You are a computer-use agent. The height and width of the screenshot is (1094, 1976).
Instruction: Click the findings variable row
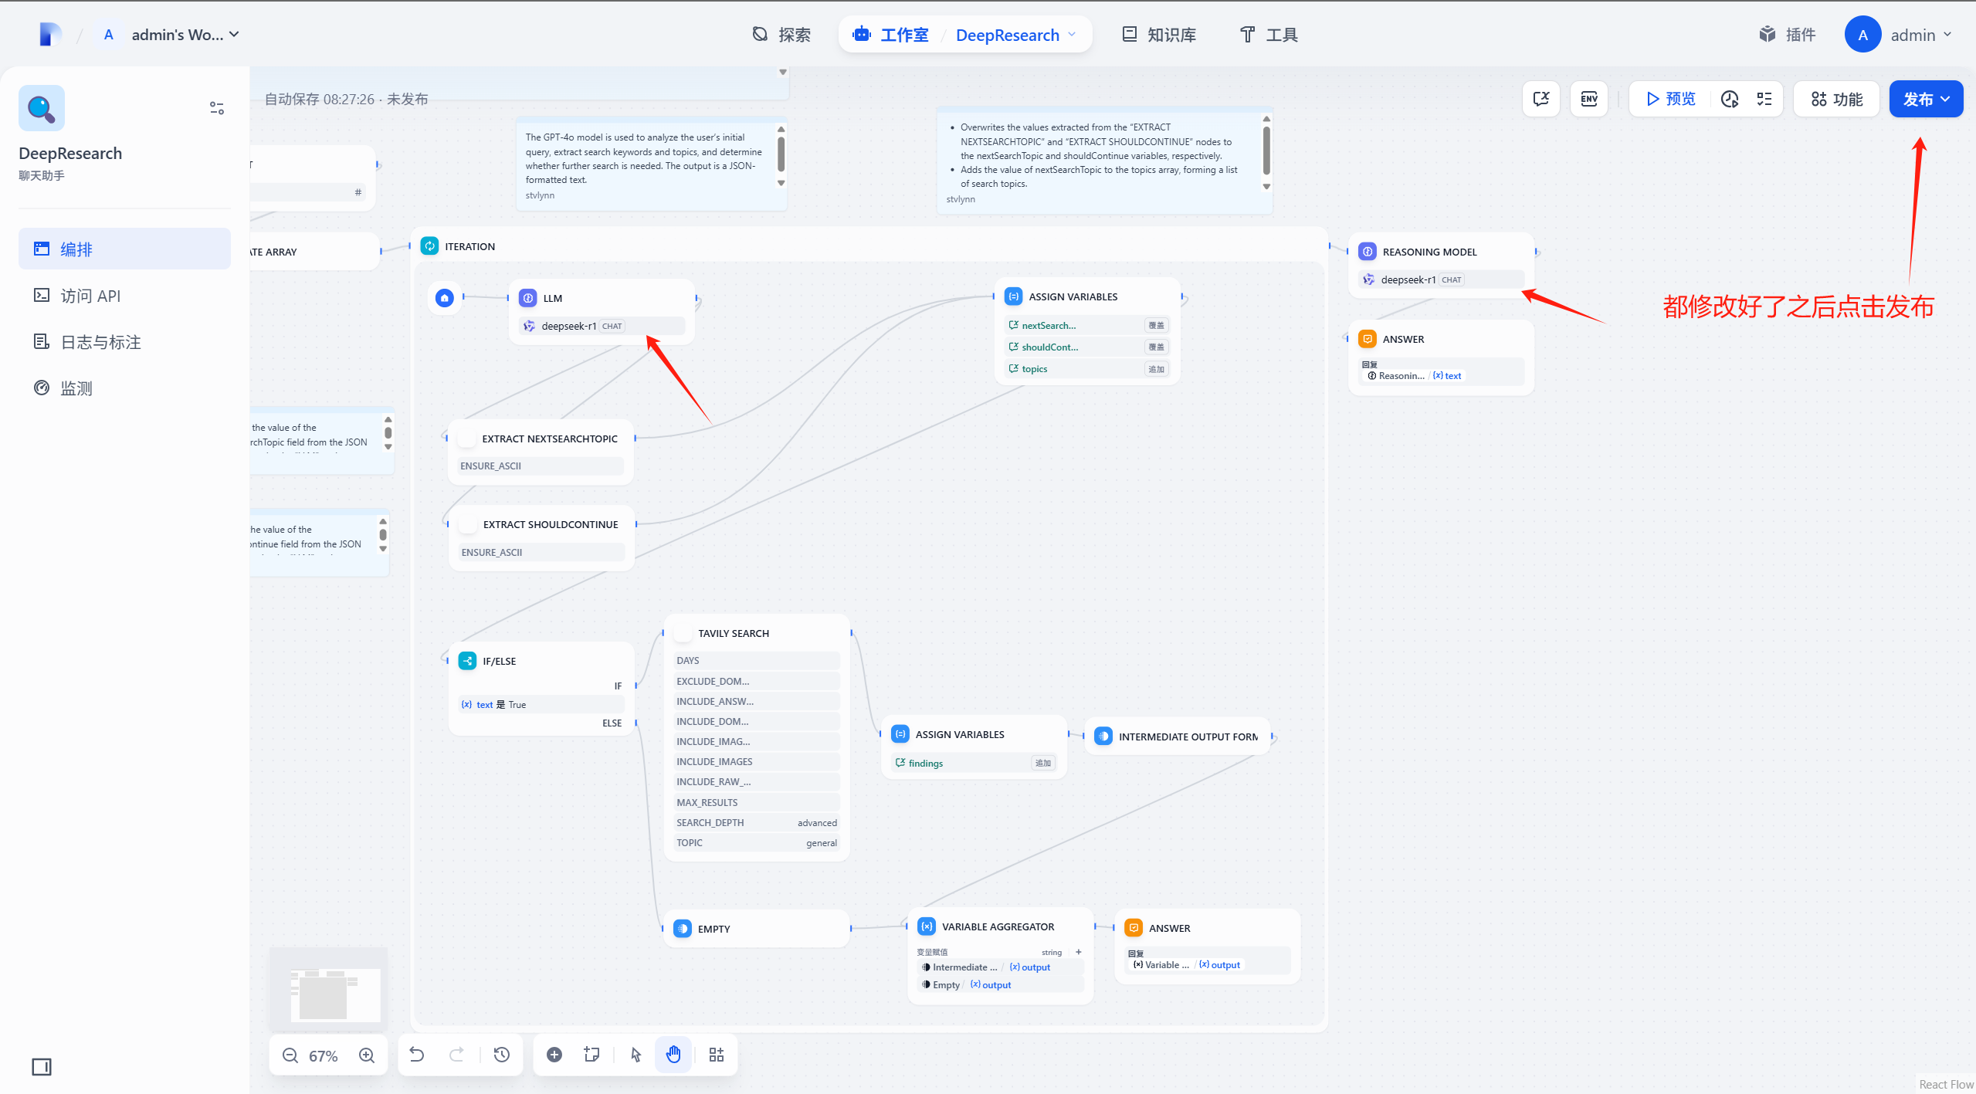pos(974,763)
